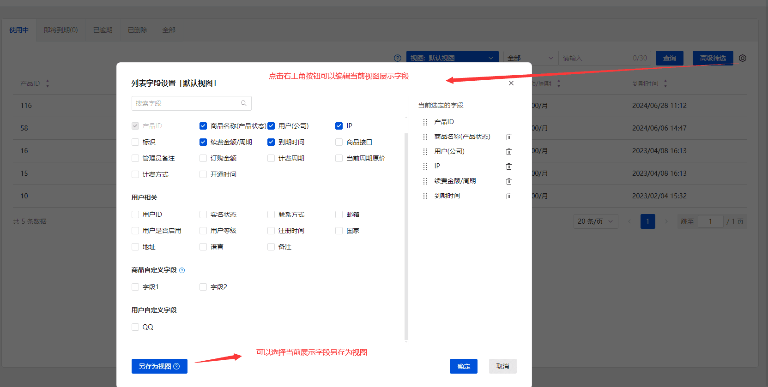Screen dimensions: 768x387
Task: Open the 视图: 默认视图 dropdown
Action: [x=452, y=58]
